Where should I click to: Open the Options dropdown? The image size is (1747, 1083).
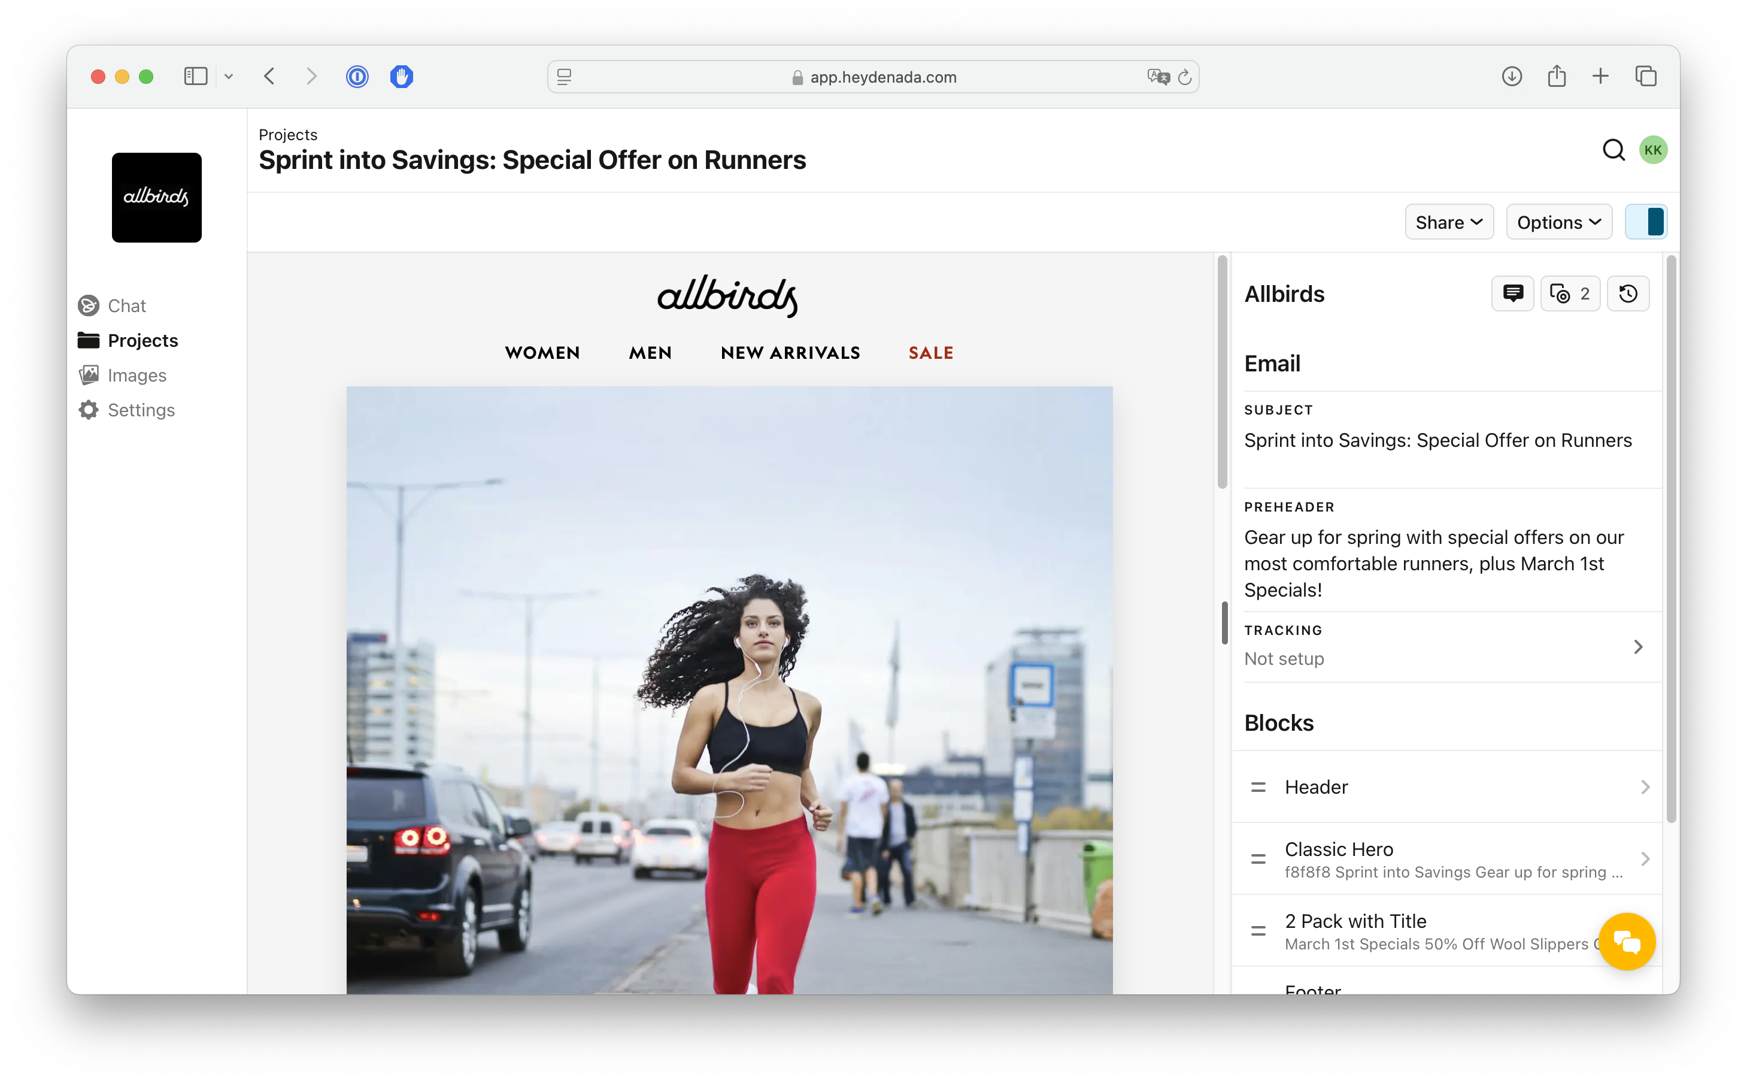point(1558,222)
